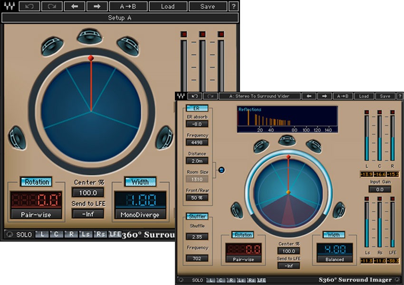Image resolution: width=404 pixels, height=285 pixels.
Task: Click the Load button in Setup A toolbar
Action: [168, 6]
